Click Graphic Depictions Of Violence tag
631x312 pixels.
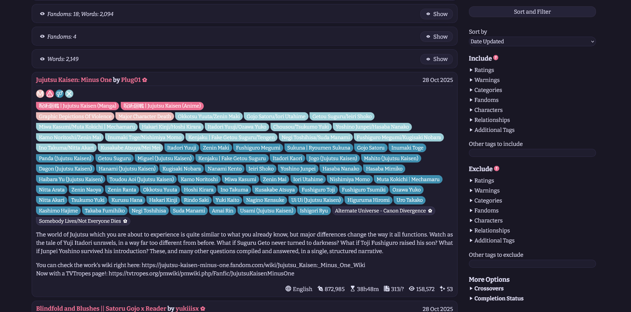click(x=75, y=117)
